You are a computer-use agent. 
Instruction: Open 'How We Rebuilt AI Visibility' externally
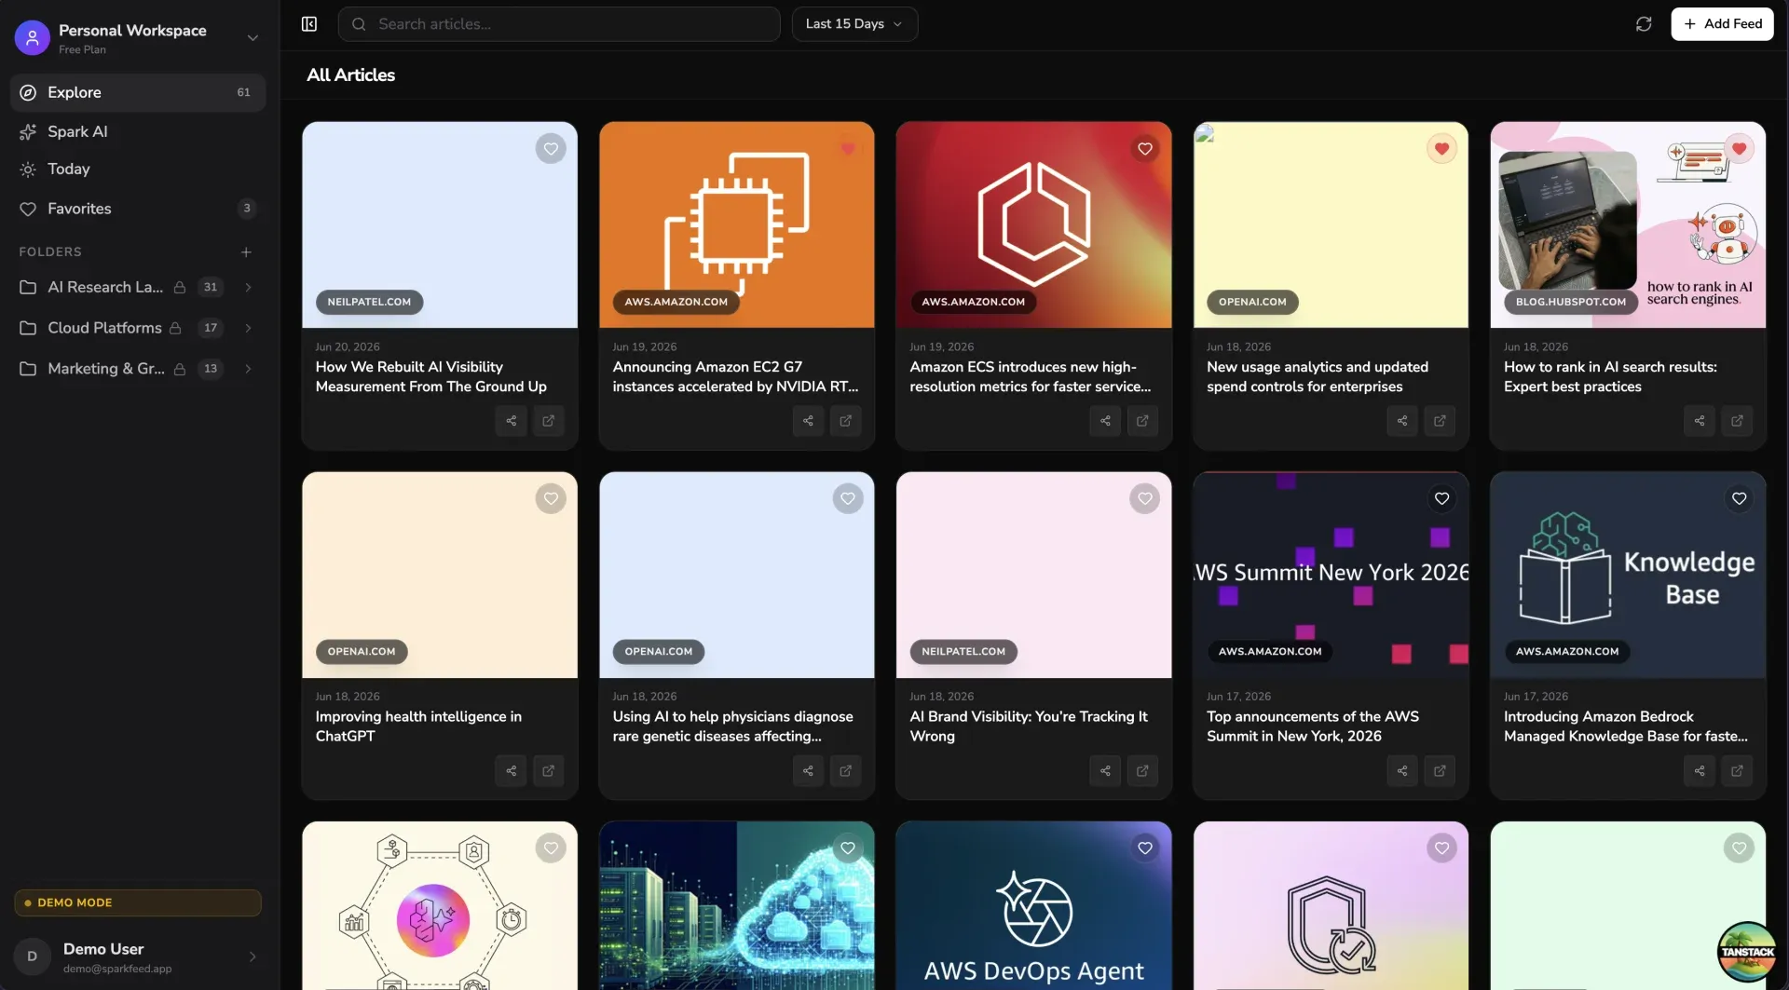pyautogui.click(x=549, y=421)
